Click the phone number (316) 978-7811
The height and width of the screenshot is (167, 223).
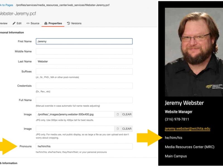click(177, 119)
